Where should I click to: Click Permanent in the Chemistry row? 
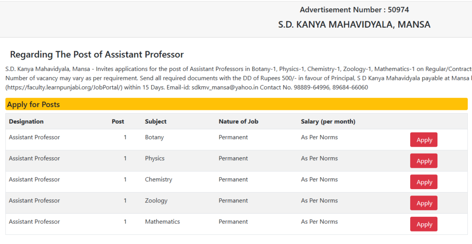233,179
